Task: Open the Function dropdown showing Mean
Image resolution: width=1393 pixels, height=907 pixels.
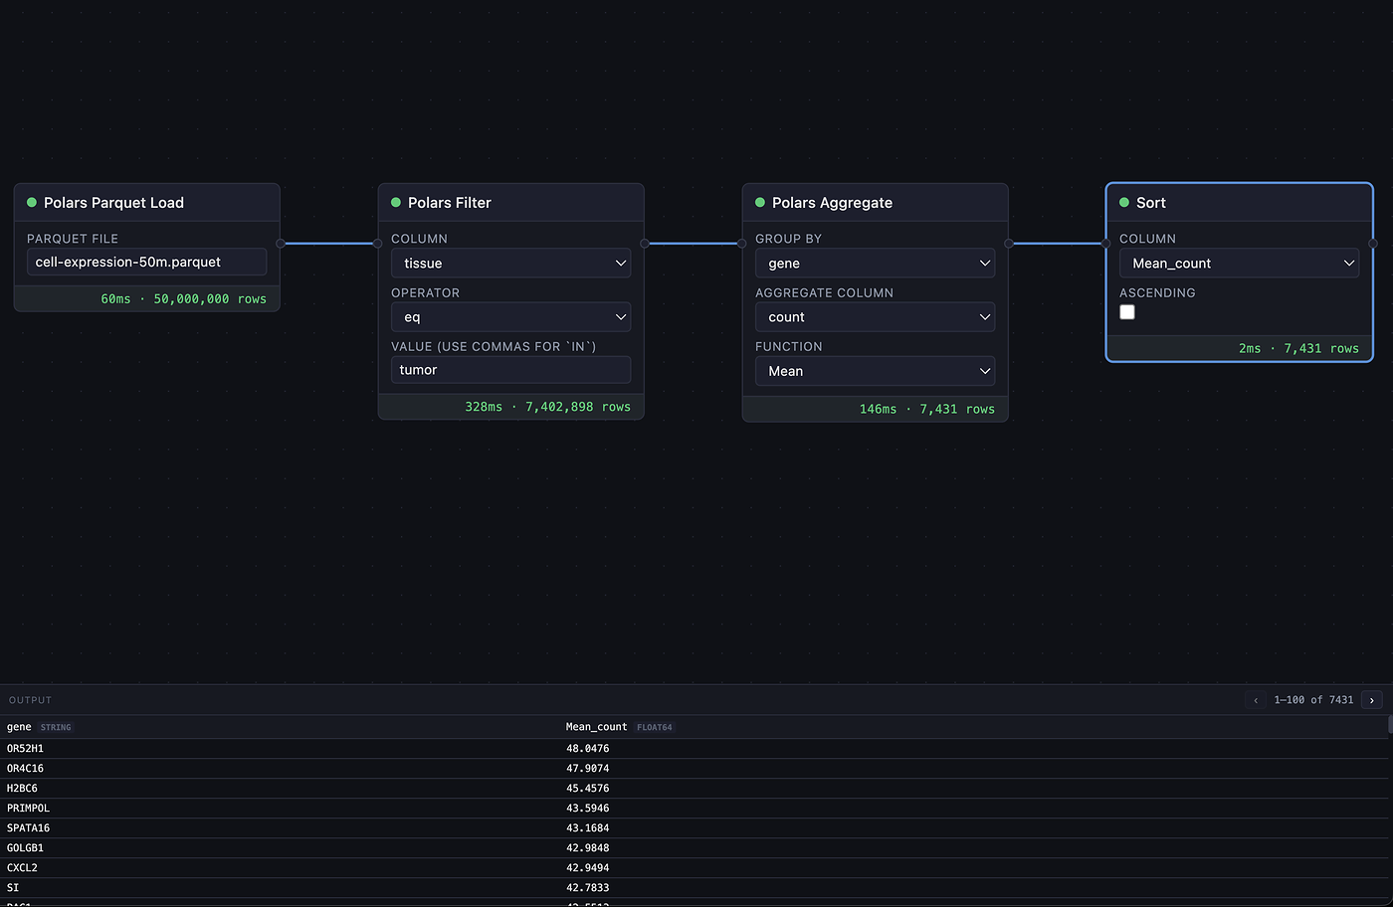Action: coord(875,370)
